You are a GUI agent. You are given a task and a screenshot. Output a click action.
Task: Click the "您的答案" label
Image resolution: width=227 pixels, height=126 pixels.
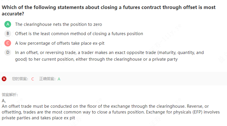[20, 79]
